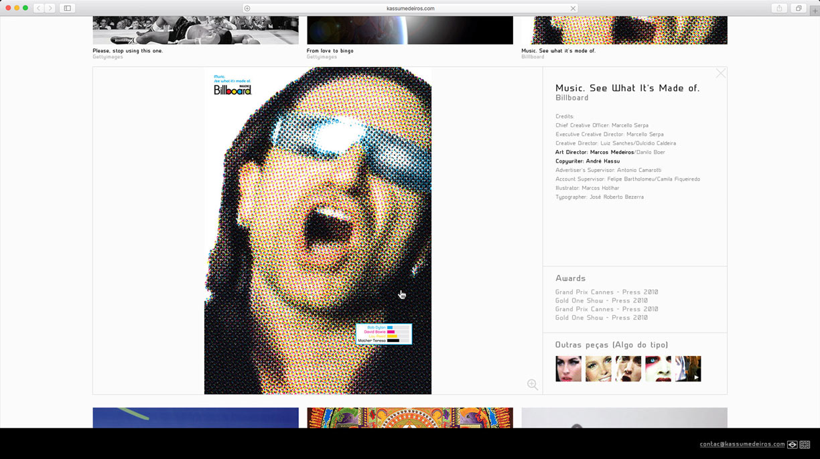The width and height of the screenshot is (820, 459).
Task: Click the 'Awards' section heading
Action: (571, 278)
